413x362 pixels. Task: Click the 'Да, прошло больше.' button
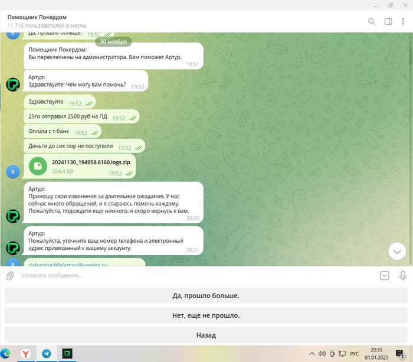(x=206, y=295)
